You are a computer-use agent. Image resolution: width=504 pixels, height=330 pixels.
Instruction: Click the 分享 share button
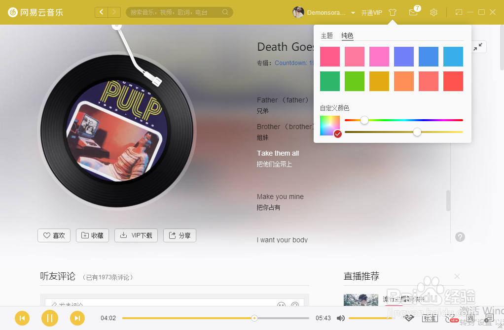pos(180,235)
